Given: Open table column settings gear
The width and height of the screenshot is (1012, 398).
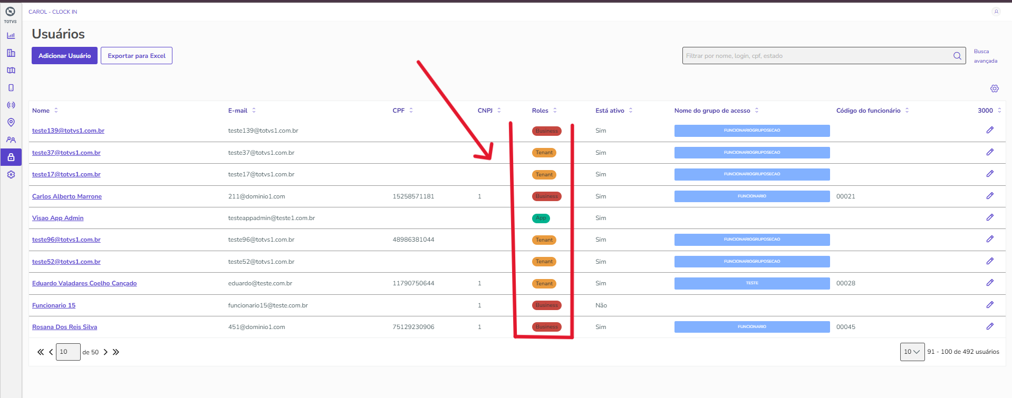Looking at the screenshot, I should (x=994, y=88).
